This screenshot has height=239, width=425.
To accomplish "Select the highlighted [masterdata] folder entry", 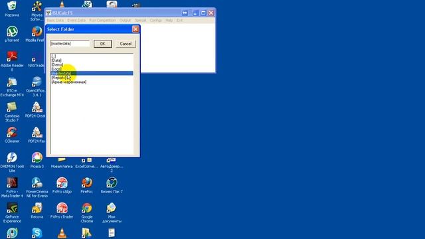I will click(x=92, y=74).
